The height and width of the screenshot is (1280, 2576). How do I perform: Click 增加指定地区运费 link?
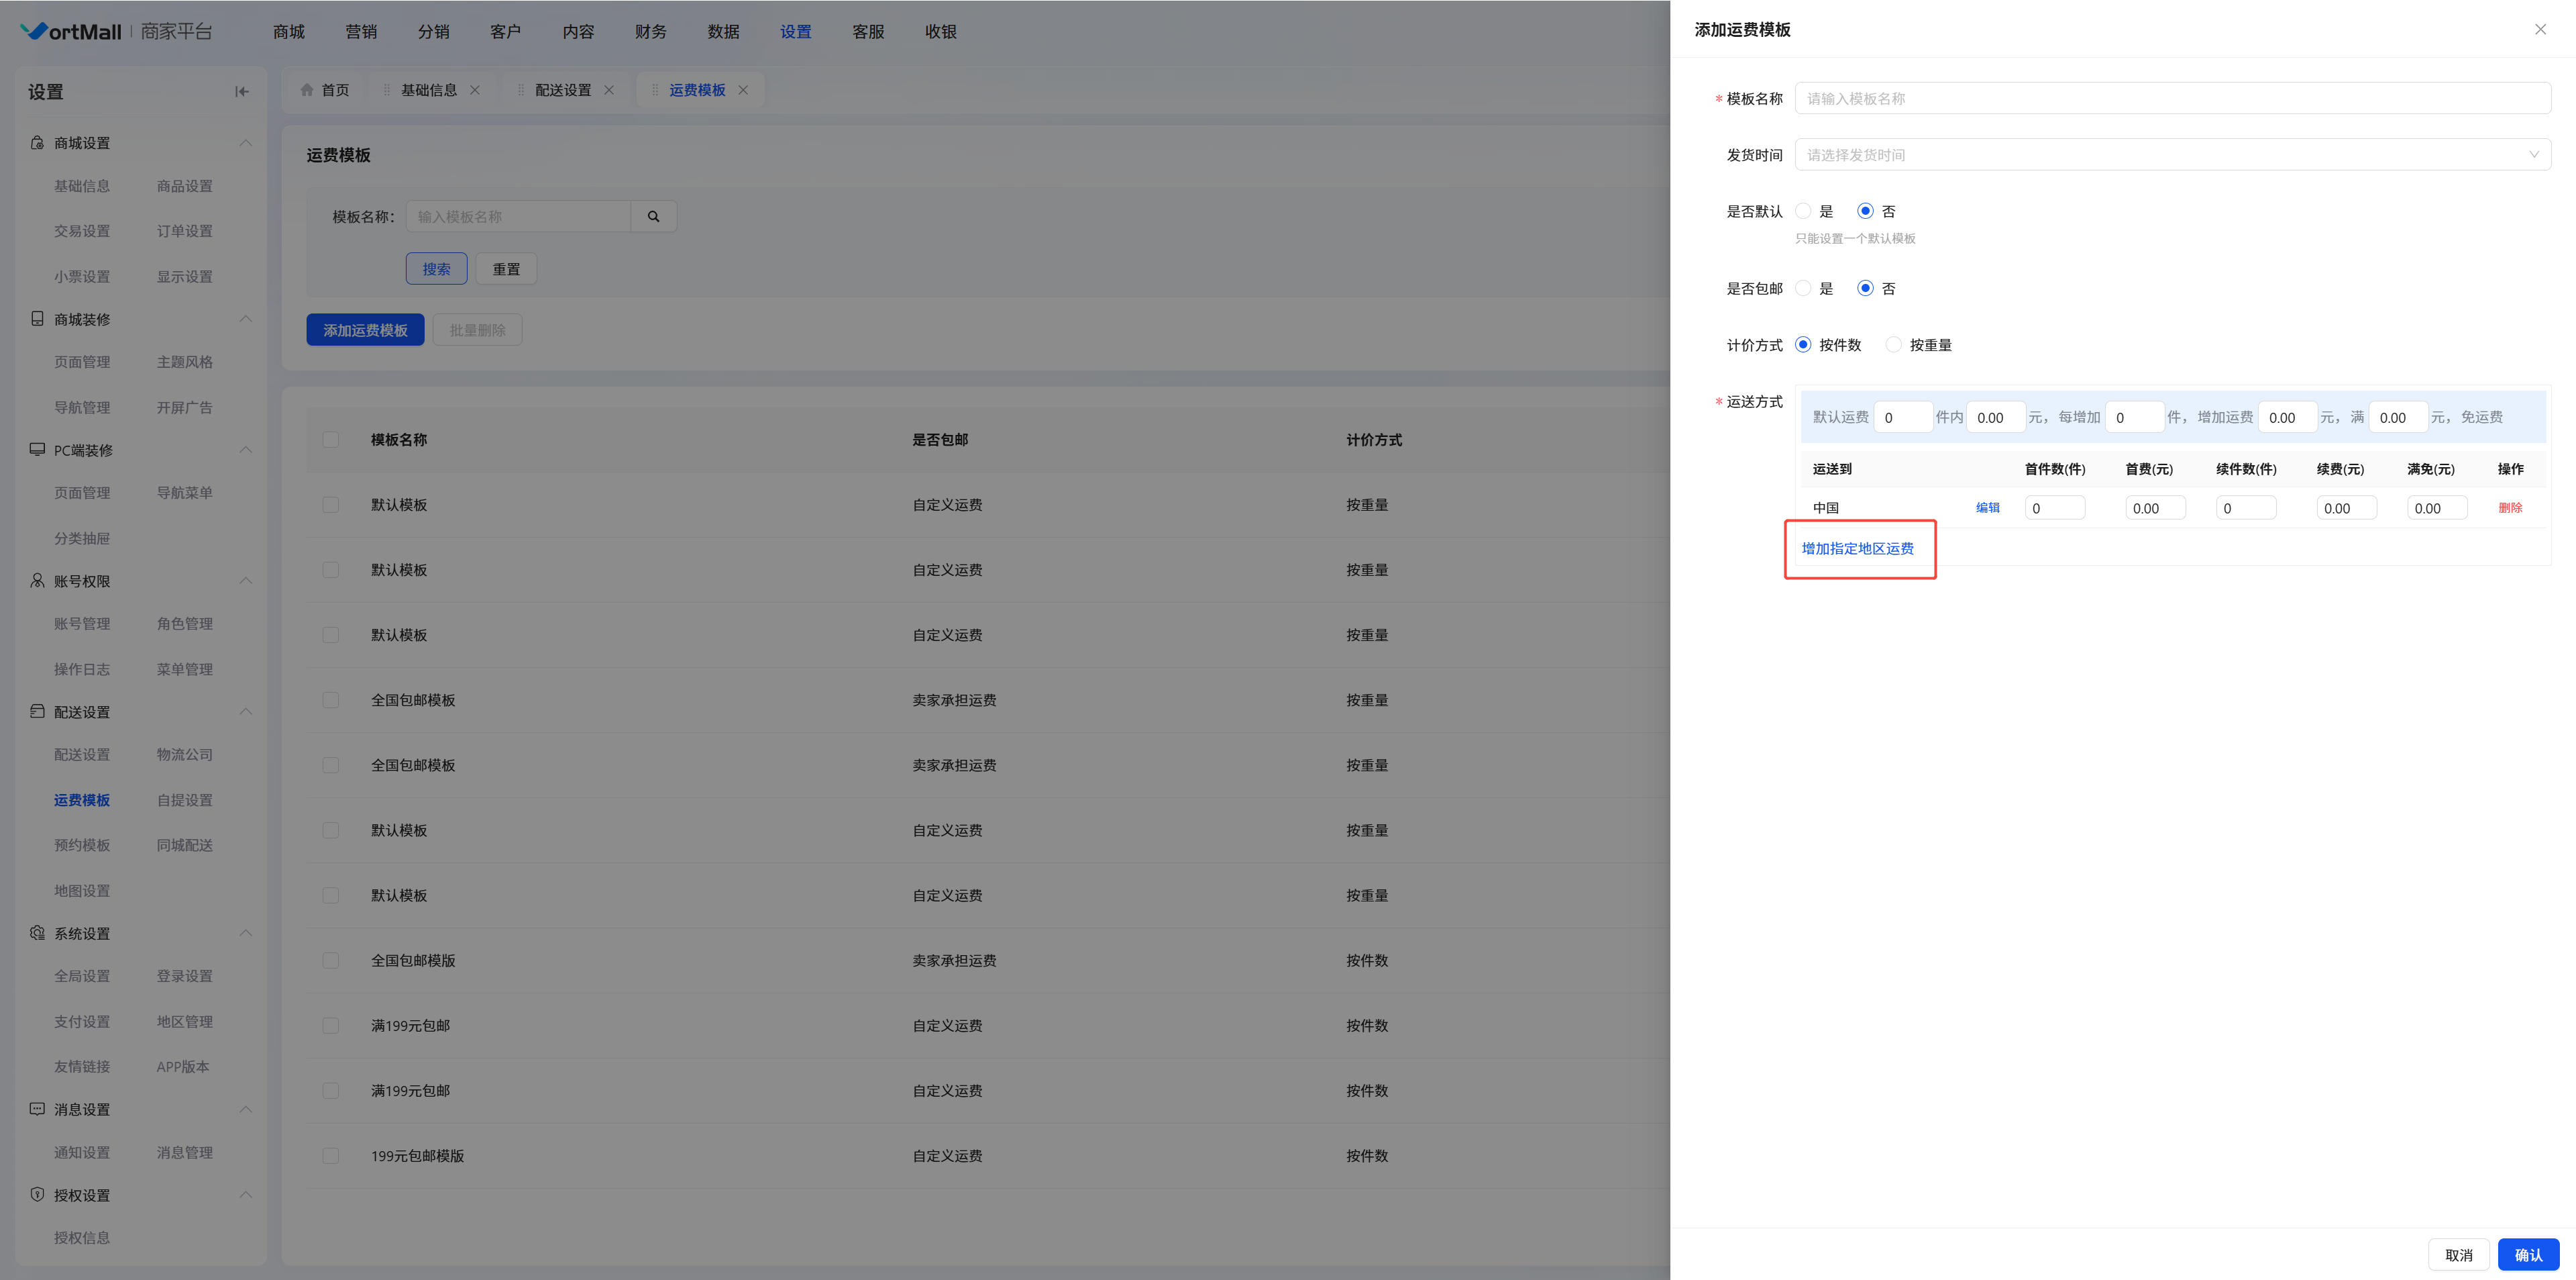point(1857,548)
